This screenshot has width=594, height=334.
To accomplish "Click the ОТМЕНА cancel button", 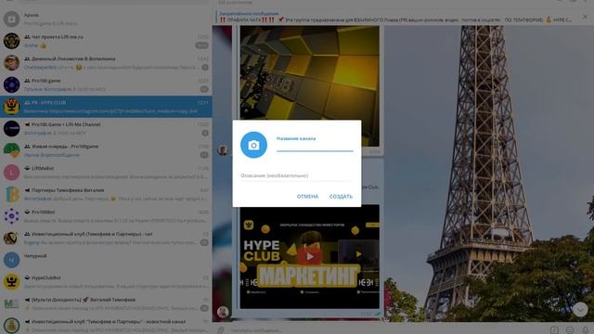I will 307,197.
